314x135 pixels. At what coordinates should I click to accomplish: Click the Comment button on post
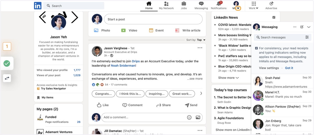tap(132, 105)
